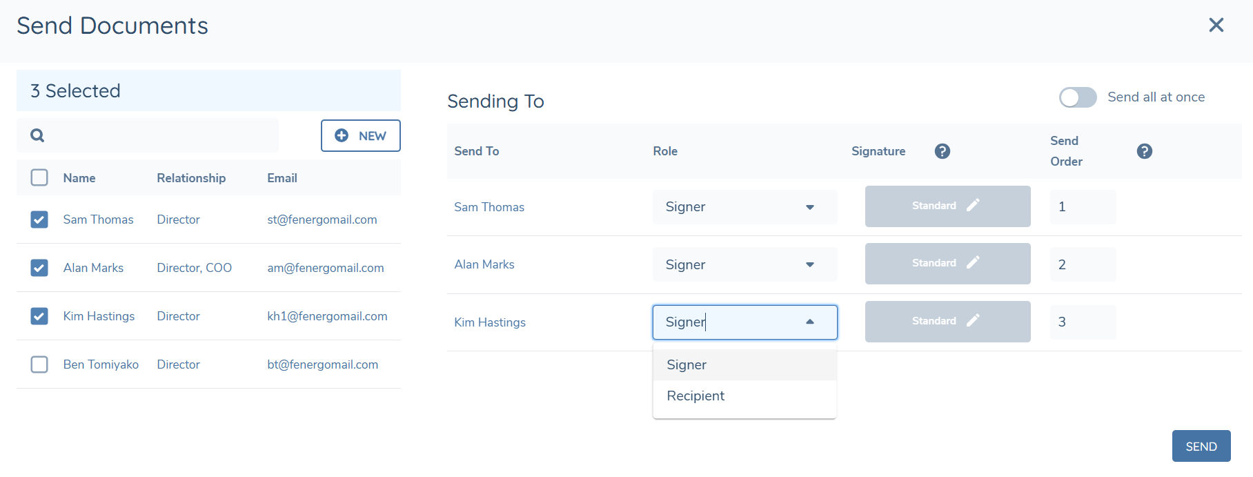Open the Send Order column help icon
This screenshot has height=477, width=1253.
1145,150
